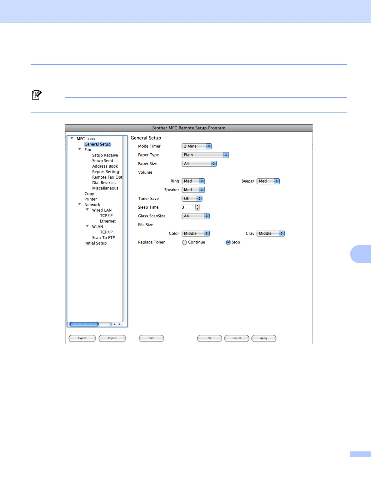Click the scroll left arrow in tree panel
The image size is (371, 479).
pos(115,324)
